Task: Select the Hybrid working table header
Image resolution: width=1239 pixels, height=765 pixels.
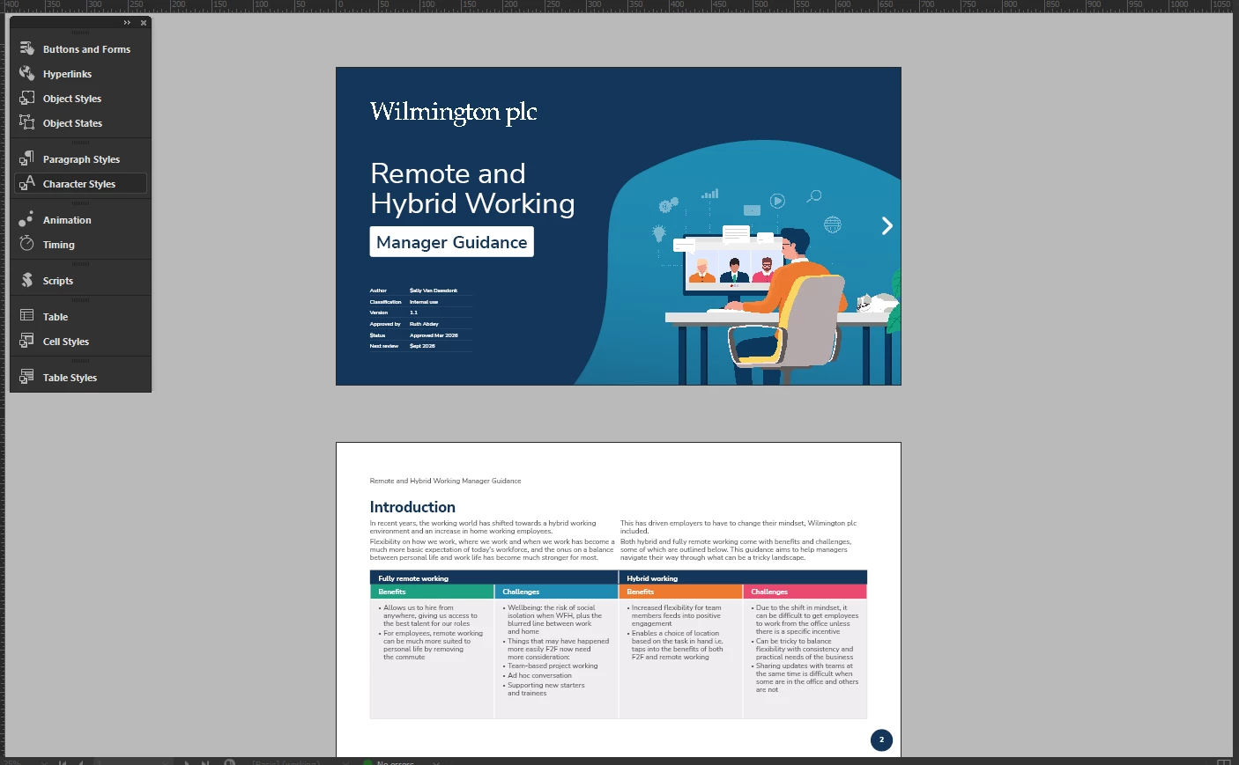Action: (x=743, y=578)
